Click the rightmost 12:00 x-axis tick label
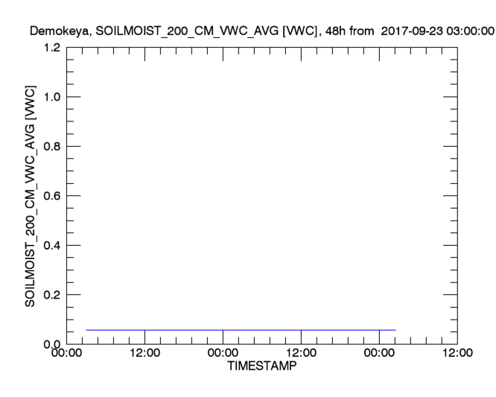This screenshot has height=397, width=496. pyautogui.click(x=457, y=354)
